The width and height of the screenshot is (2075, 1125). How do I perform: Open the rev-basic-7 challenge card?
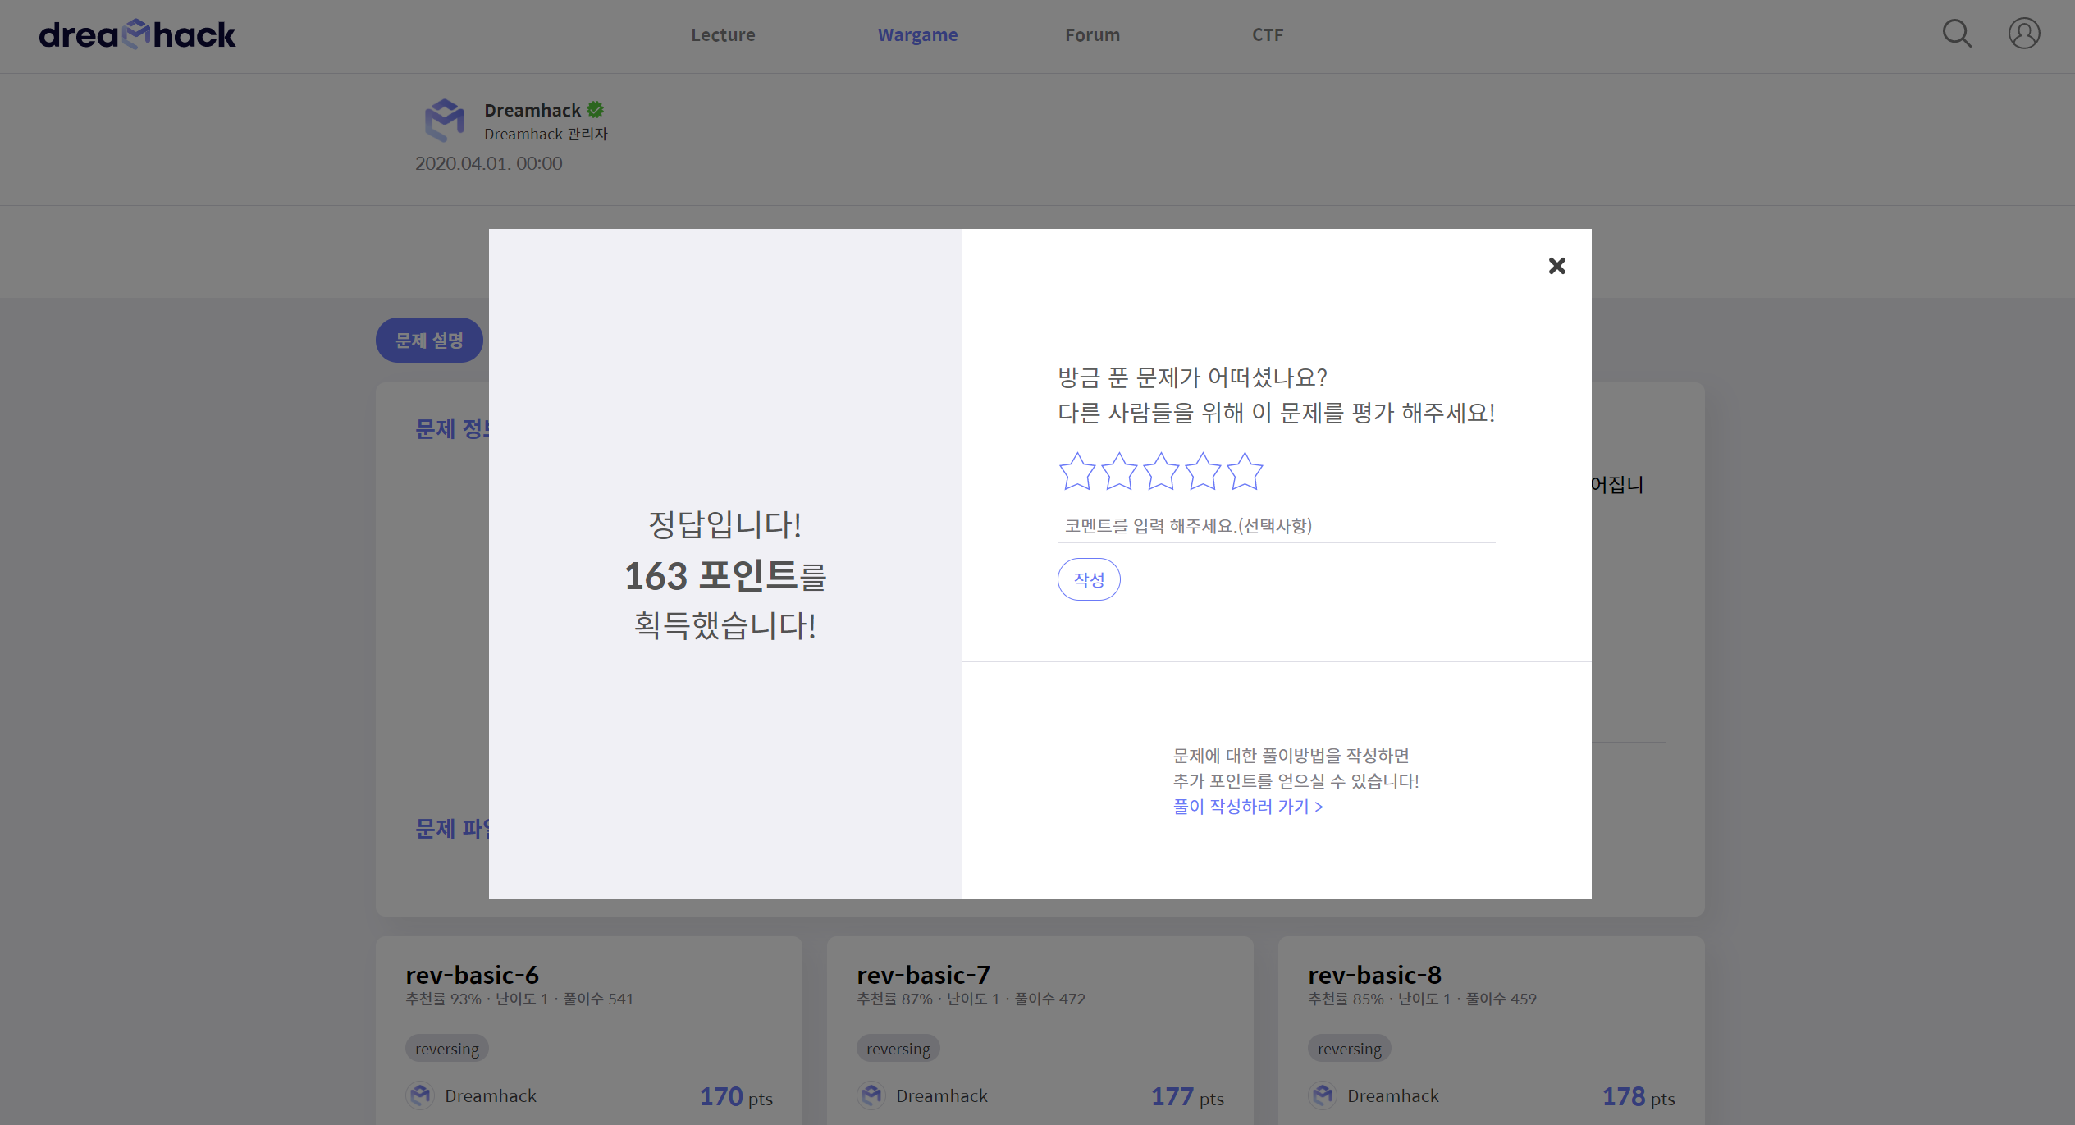[923, 975]
